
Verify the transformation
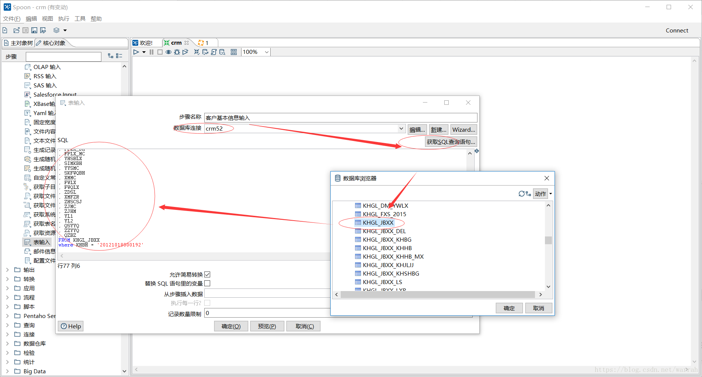pyautogui.click(x=197, y=52)
